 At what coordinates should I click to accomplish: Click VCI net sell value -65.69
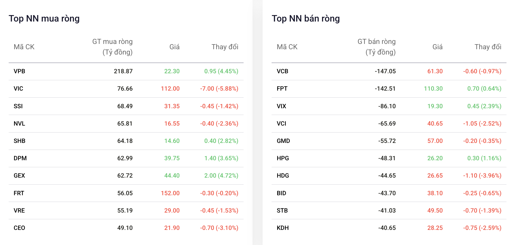387,124
